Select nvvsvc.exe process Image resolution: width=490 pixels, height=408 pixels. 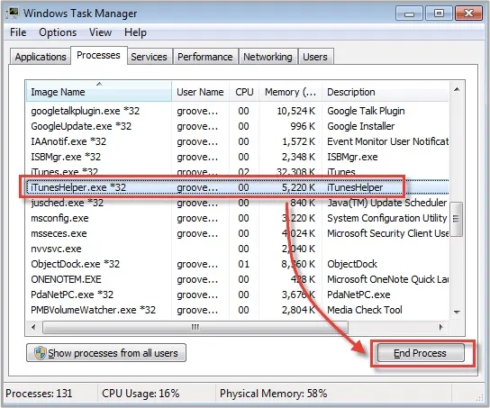tap(238, 249)
